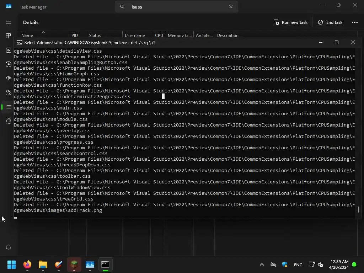Click the cmd.exe window title icon

pyautogui.click(x=20, y=43)
